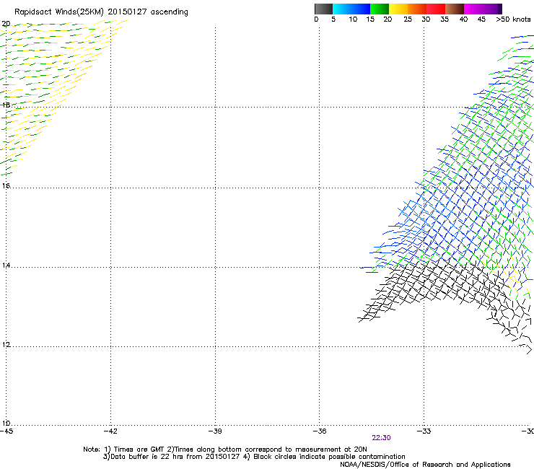The image size is (534, 469).
Task: Click latitude label '12' on left axis
Action: pyautogui.click(x=6, y=345)
